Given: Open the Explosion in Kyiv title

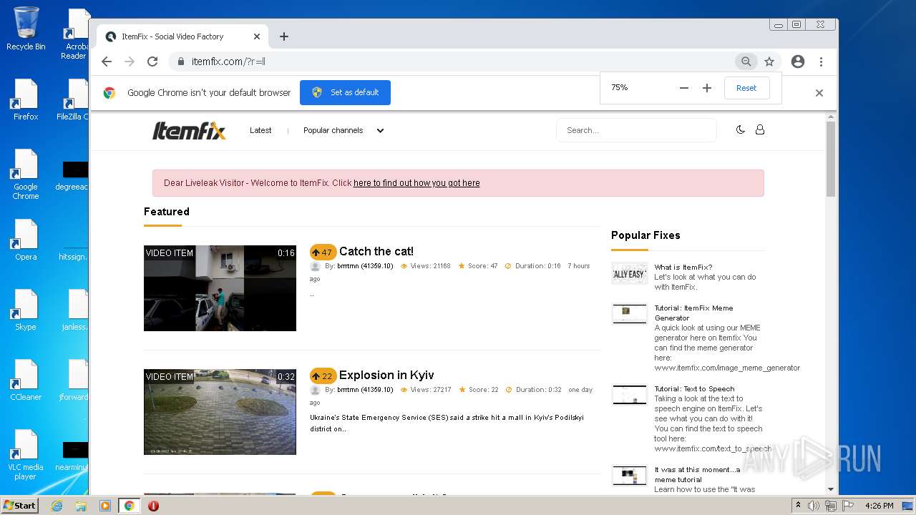Looking at the screenshot, I should (386, 375).
